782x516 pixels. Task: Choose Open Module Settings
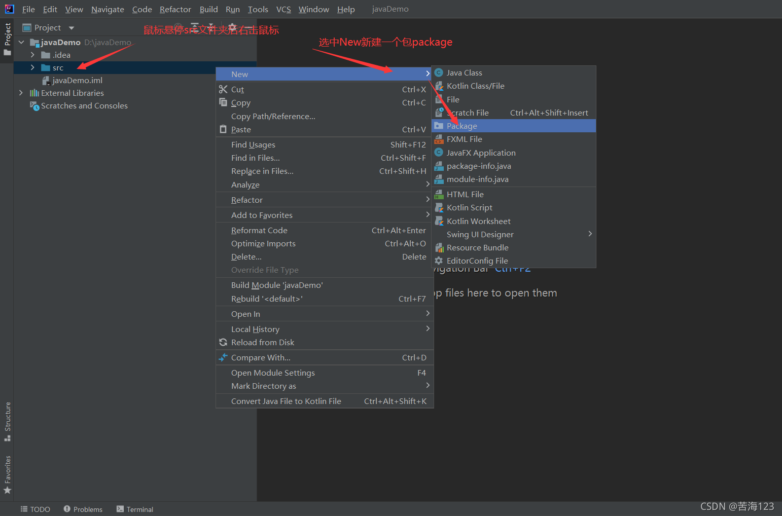(325, 373)
